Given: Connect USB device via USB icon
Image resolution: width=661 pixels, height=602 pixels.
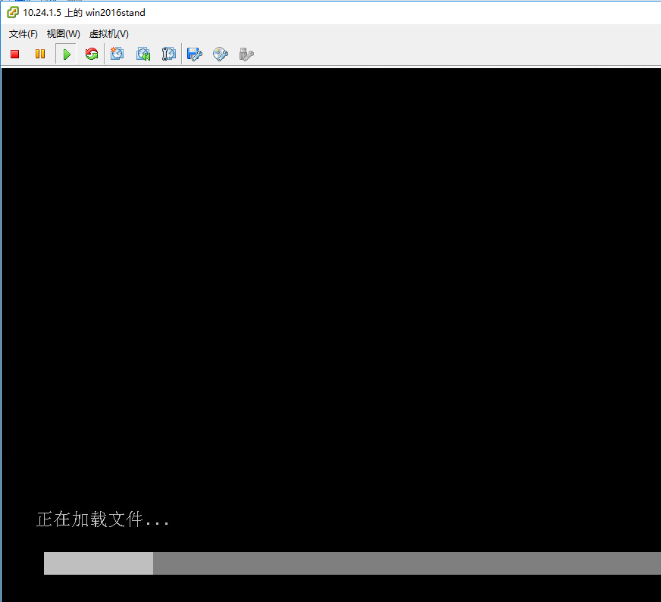Looking at the screenshot, I should pyautogui.click(x=246, y=54).
